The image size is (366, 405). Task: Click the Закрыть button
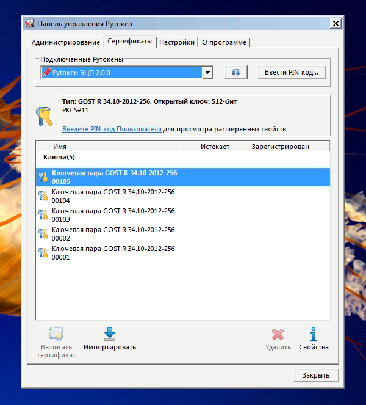[316, 375]
